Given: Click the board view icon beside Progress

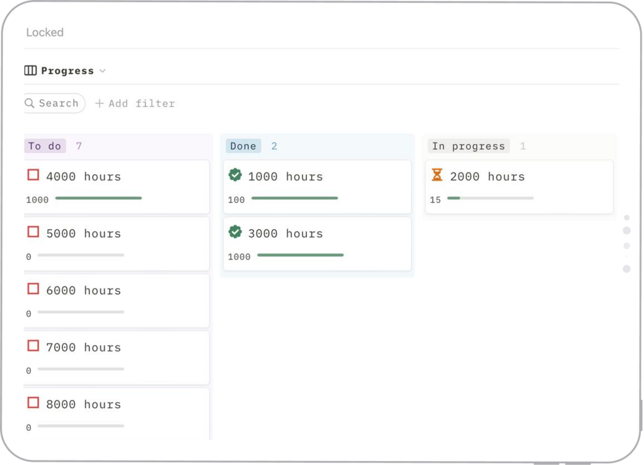Looking at the screenshot, I should click(x=30, y=70).
